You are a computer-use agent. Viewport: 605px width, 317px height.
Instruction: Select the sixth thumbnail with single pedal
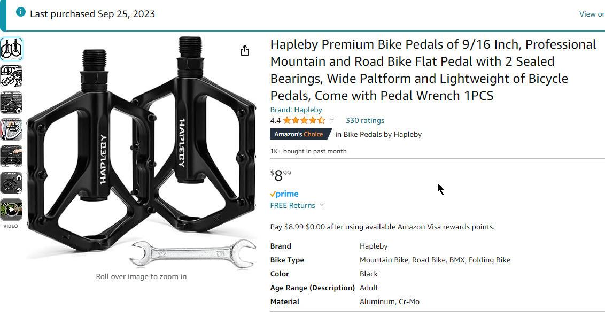11,183
